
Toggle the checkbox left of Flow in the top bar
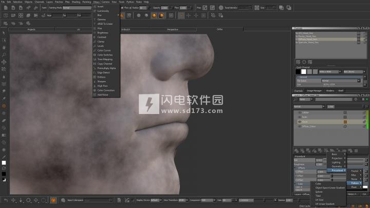click(122, 8)
